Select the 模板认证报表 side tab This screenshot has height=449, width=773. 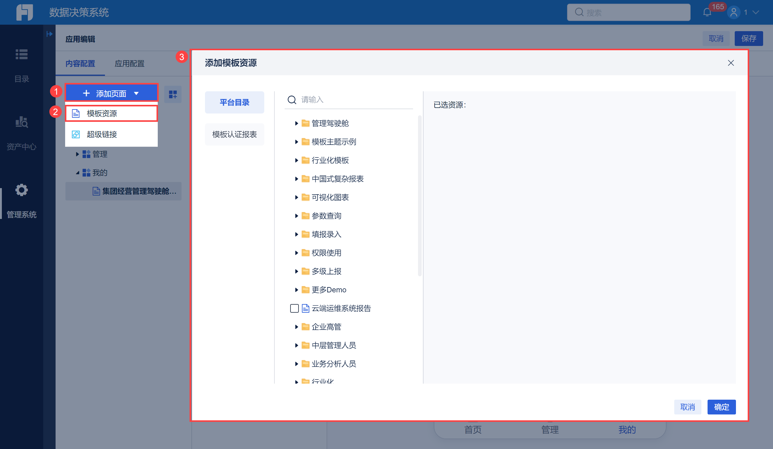234,134
